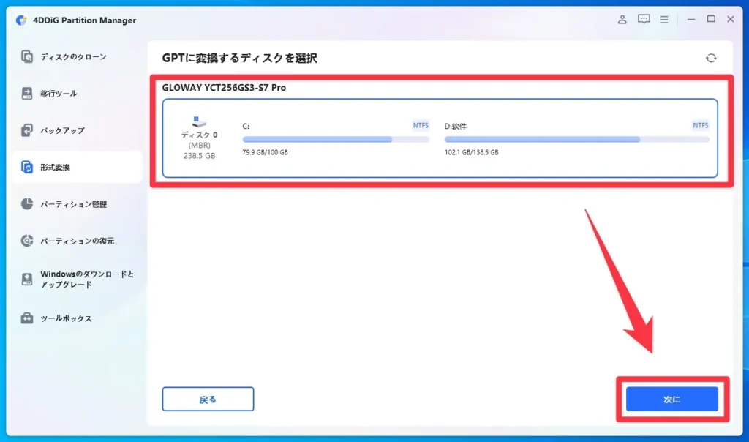The image size is (749, 442).
Task: Click the 次に button to proceed
Action: (671, 399)
